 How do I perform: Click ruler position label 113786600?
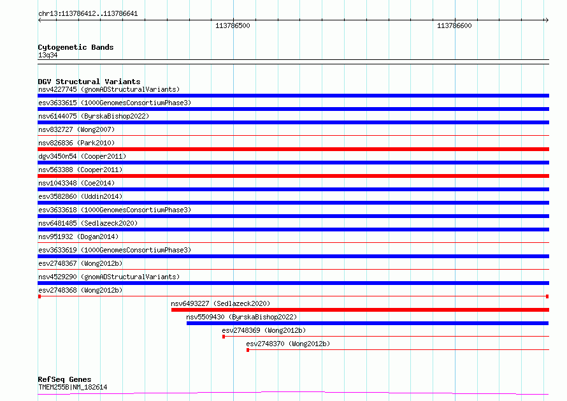click(454, 26)
